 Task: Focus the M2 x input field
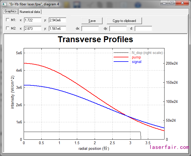33,28
